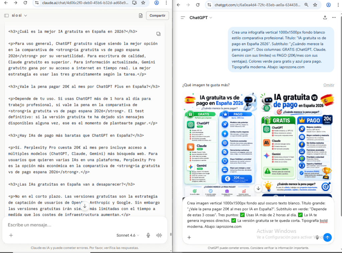Open ChatGPT sidebar hamburger menu
This screenshot has height=253, width=342.
[183, 18]
